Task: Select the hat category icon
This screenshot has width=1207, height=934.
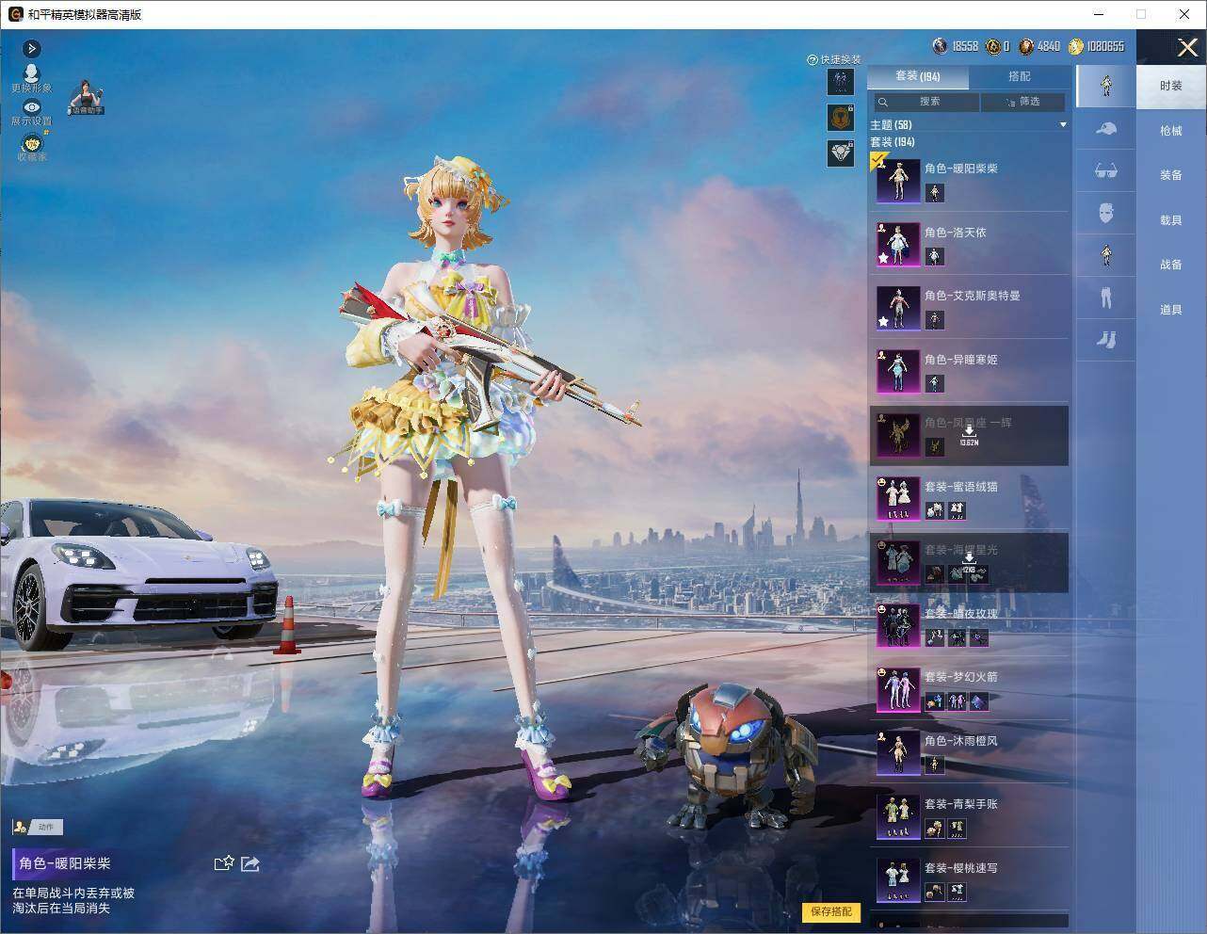Action: (x=1105, y=128)
